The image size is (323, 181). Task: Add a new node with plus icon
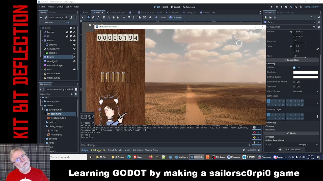pyautogui.click(x=41, y=17)
